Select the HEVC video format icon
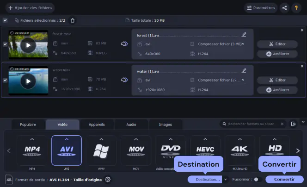 coord(205,150)
